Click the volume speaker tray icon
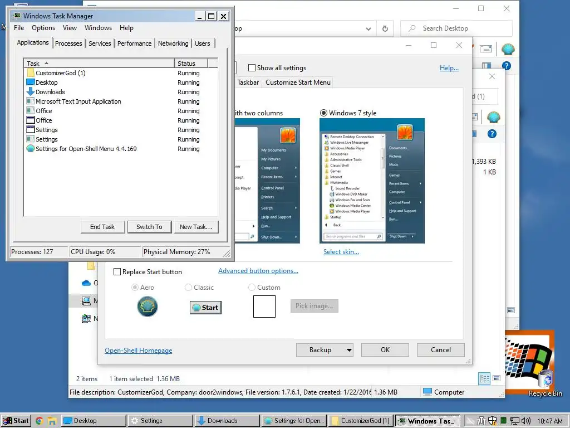This screenshot has height=428, width=570. (526, 421)
